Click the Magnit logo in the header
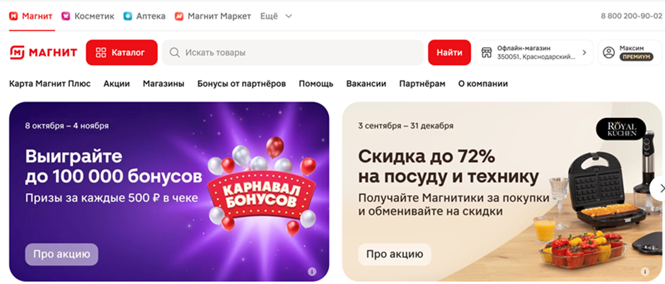Image resolution: width=665 pixels, height=284 pixels. [44, 52]
